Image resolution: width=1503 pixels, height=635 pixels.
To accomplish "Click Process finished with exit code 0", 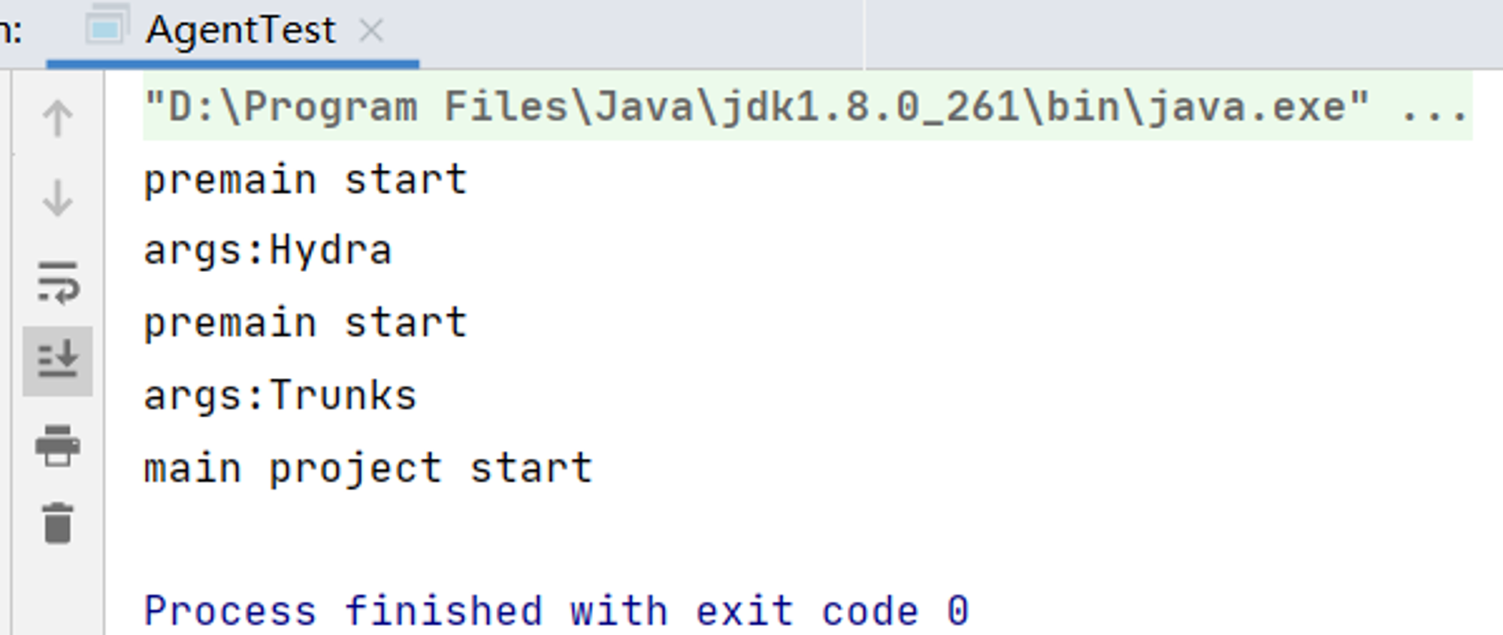I will click(x=557, y=610).
